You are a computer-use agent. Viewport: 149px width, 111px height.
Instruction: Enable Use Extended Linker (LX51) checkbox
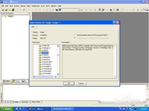75,35
